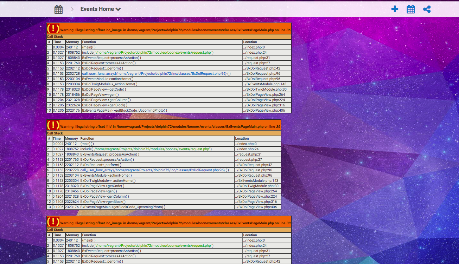Viewport: 459px width, 264px height.
Task: Open the Events Home menu title
Action: (97, 9)
